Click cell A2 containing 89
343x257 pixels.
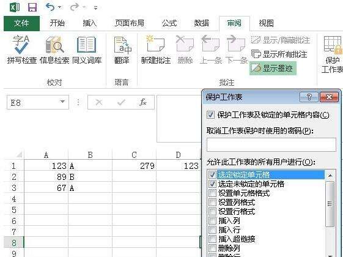point(46,177)
